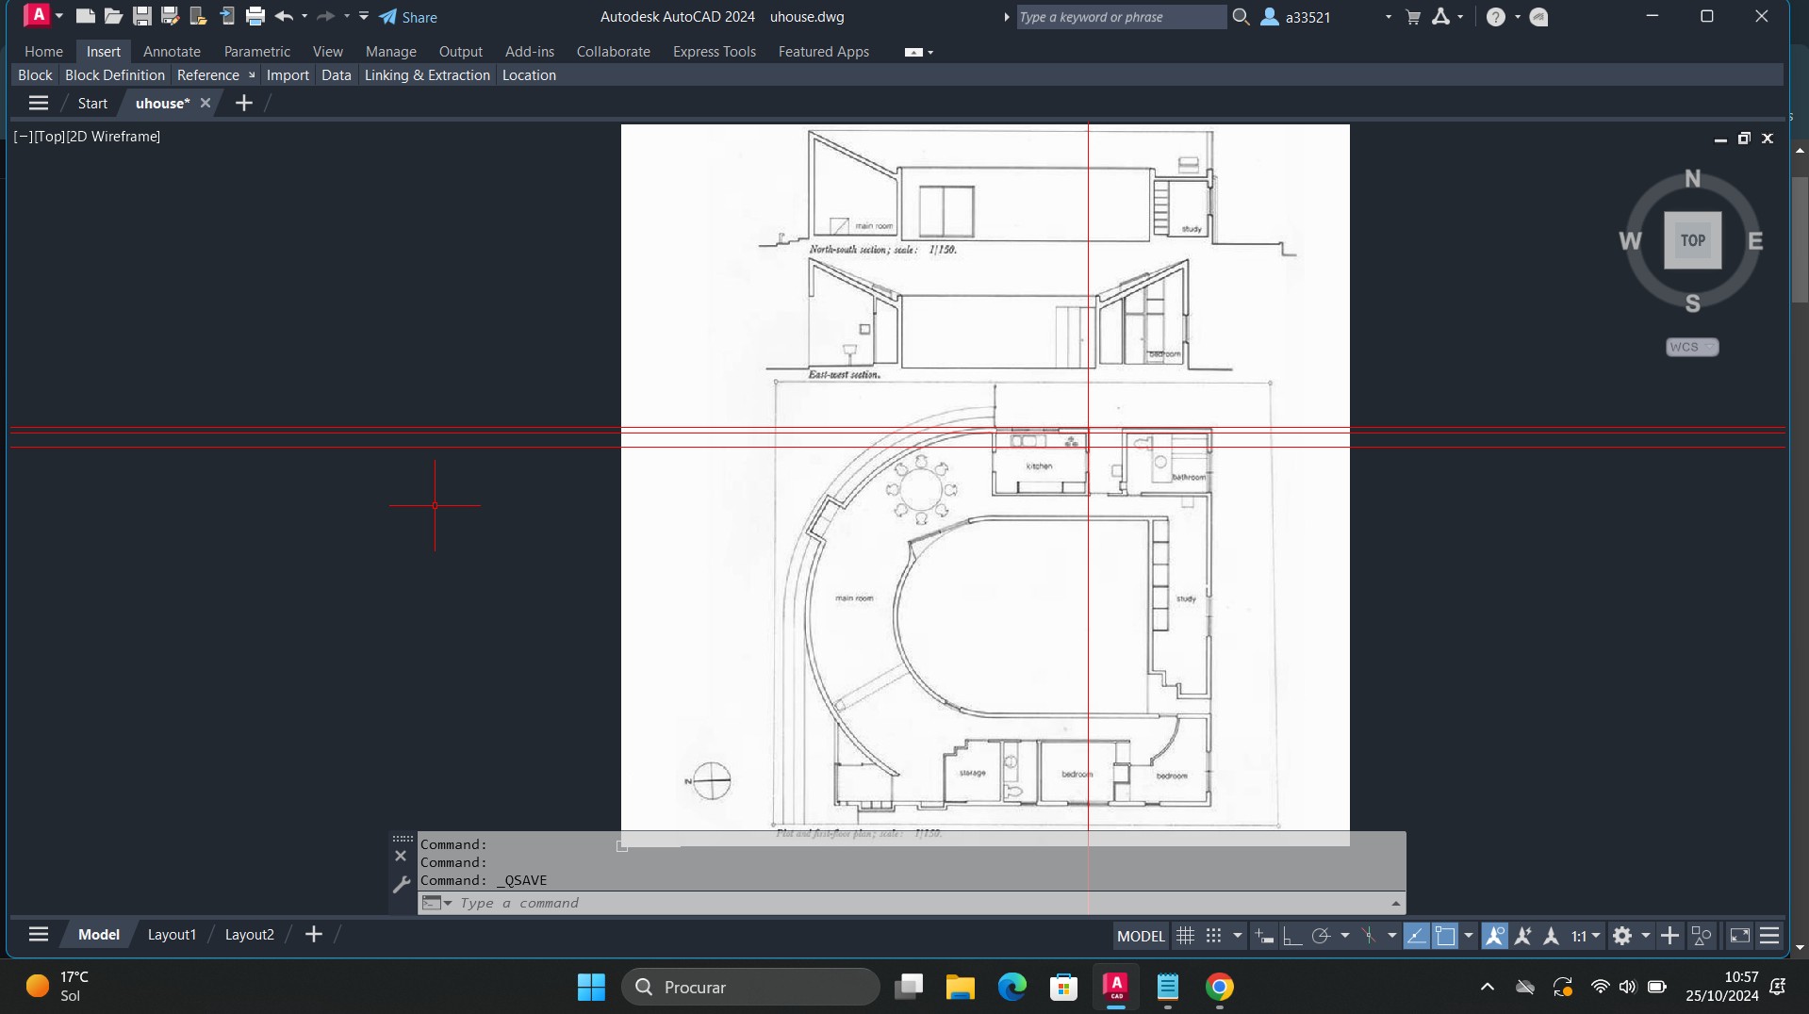Toggle the drawing grid display
The height and width of the screenshot is (1014, 1809).
(x=1185, y=936)
